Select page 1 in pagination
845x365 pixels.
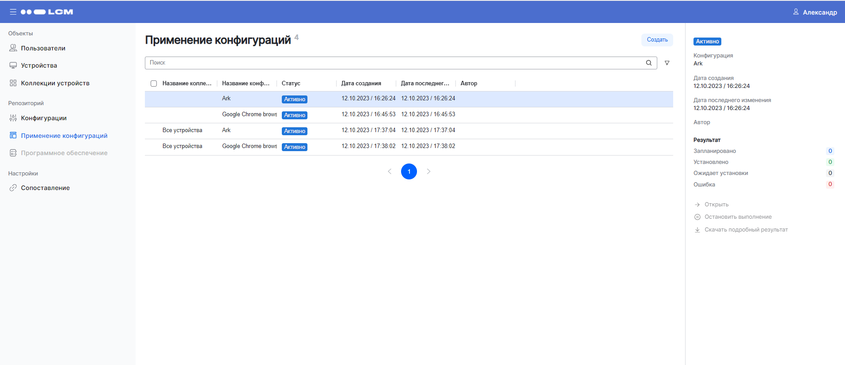tap(409, 171)
